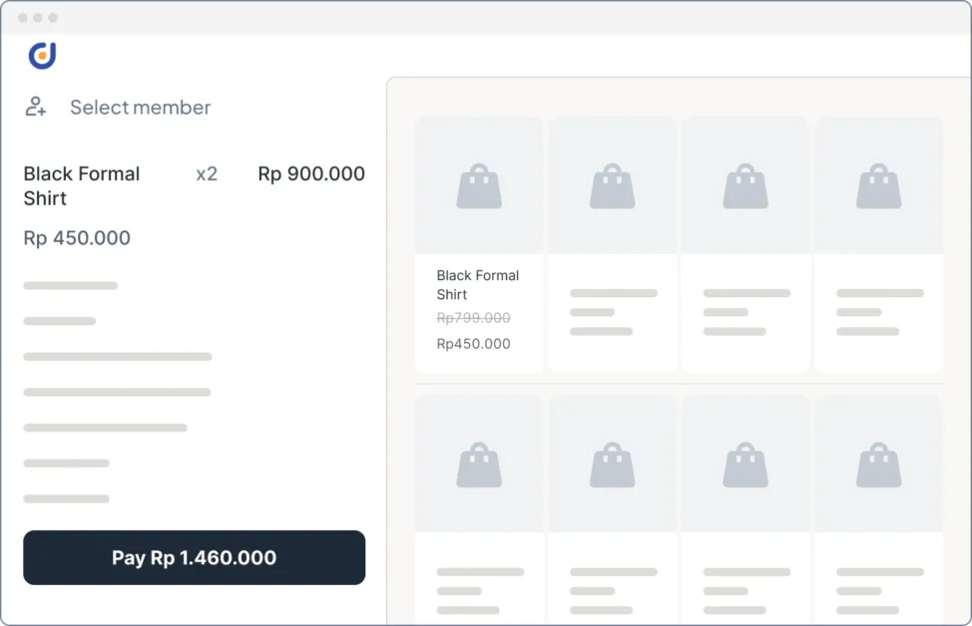Click the Rp 900.000 line total in cart
Screen dimensions: 972x626
311,174
